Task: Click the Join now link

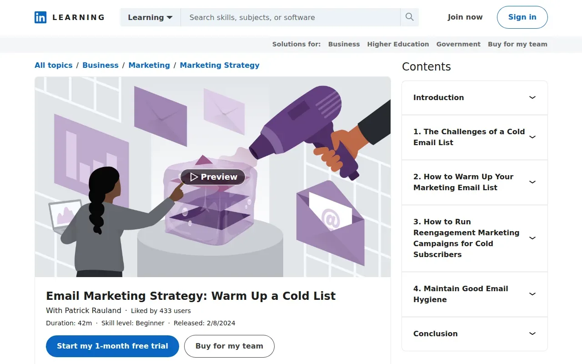Action: point(465,17)
